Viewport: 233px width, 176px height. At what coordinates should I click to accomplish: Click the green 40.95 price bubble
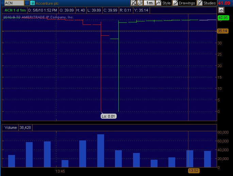click(x=223, y=18)
